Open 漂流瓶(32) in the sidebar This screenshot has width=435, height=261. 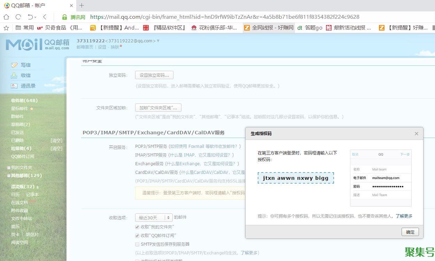pos(23,187)
